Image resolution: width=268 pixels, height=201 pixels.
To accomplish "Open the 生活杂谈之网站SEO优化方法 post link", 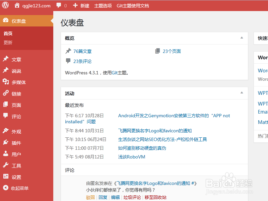I will point(162,139).
